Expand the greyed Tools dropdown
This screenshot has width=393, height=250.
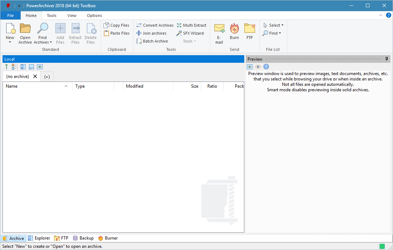click(189, 41)
